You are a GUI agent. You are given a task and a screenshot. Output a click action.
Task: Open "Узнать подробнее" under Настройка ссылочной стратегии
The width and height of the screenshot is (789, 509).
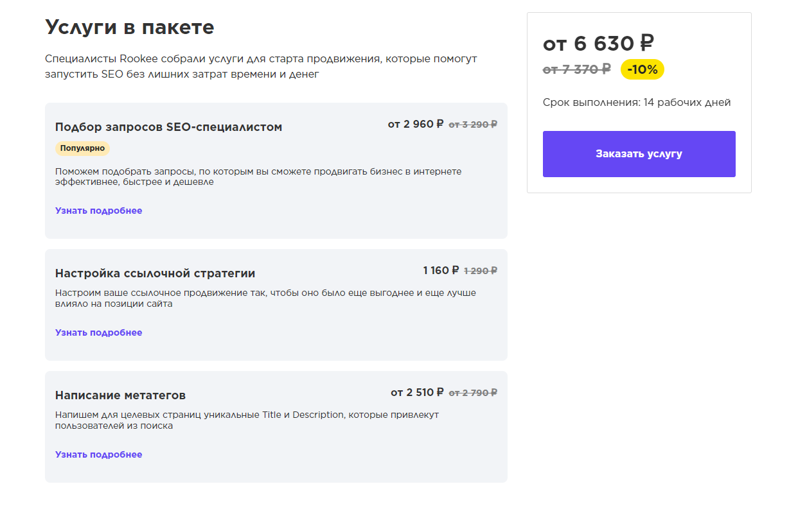(98, 332)
